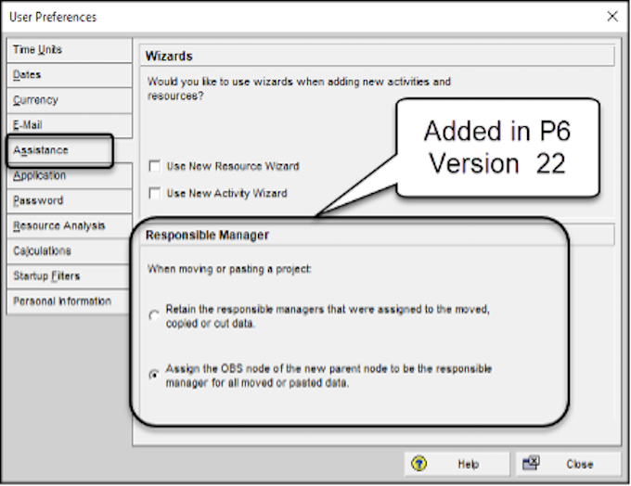Click the Wizards section heading
The width and height of the screenshot is (631, 486).
coord(169,57)
